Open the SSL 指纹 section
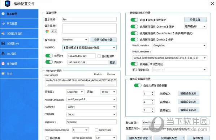 tap(19, 54)
